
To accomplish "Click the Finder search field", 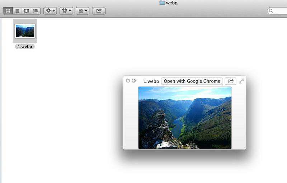I will (277, 11).
